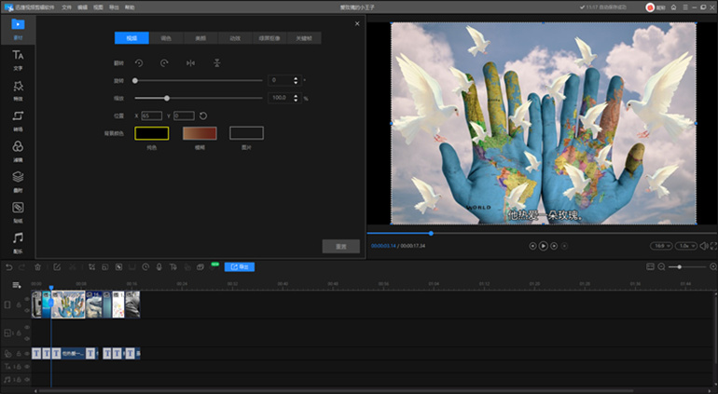This screenshot has width=718, height=394.
Task: Decrease the scale percentage with the down arrow
Action: click(x=296, y=101)
